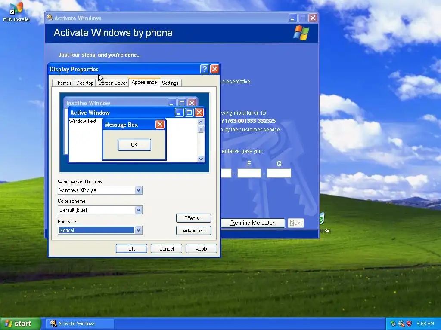Click the preview scrollbar down arrow
This screenshot has width=441, height=330.
click(x=201, y=159)
